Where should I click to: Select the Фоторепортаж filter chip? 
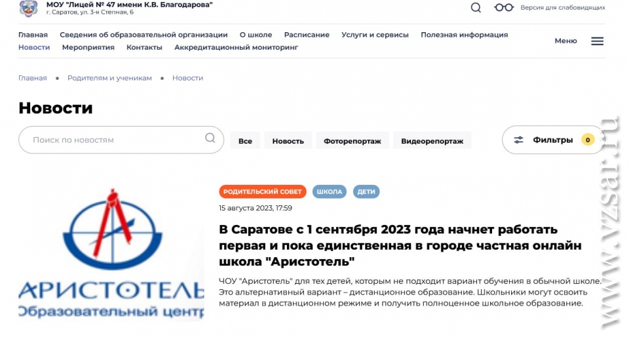(353, 141)
